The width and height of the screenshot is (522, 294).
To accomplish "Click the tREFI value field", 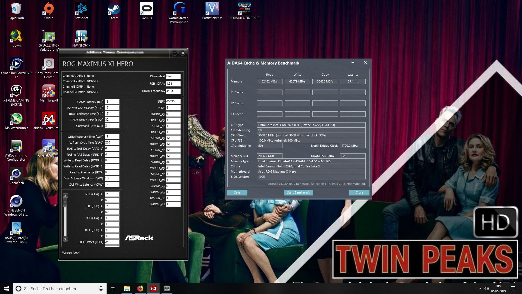I will pyautogui.click(x=173, y=102).
